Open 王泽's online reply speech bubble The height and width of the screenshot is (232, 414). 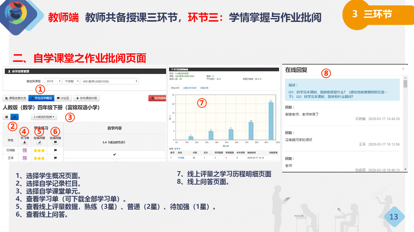[x=55, y=158]
